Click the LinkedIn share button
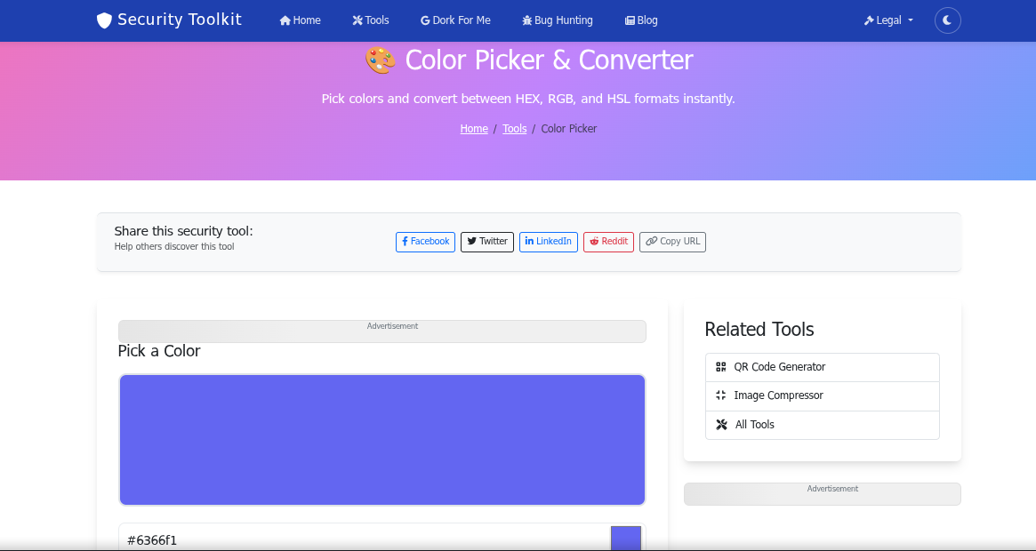This screenshot has height=551, width=1036. pos(548,241)
